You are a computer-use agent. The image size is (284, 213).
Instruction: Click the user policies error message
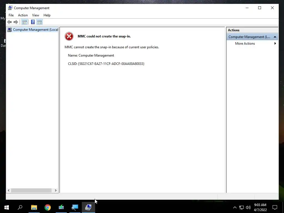tap(112, 47)
